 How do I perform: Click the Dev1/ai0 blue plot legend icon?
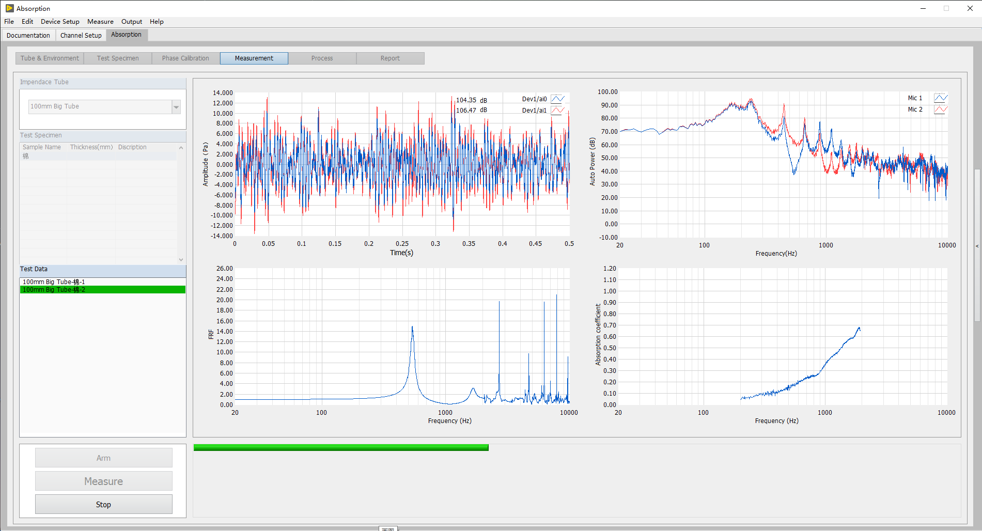click(x=557, y=99)
